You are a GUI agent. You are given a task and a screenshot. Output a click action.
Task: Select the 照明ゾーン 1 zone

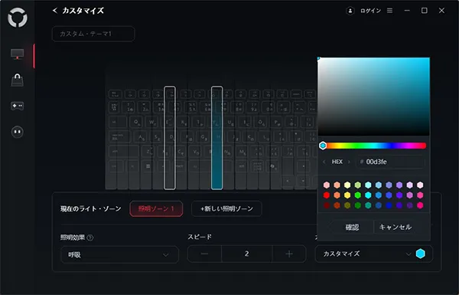click(156, 208)
